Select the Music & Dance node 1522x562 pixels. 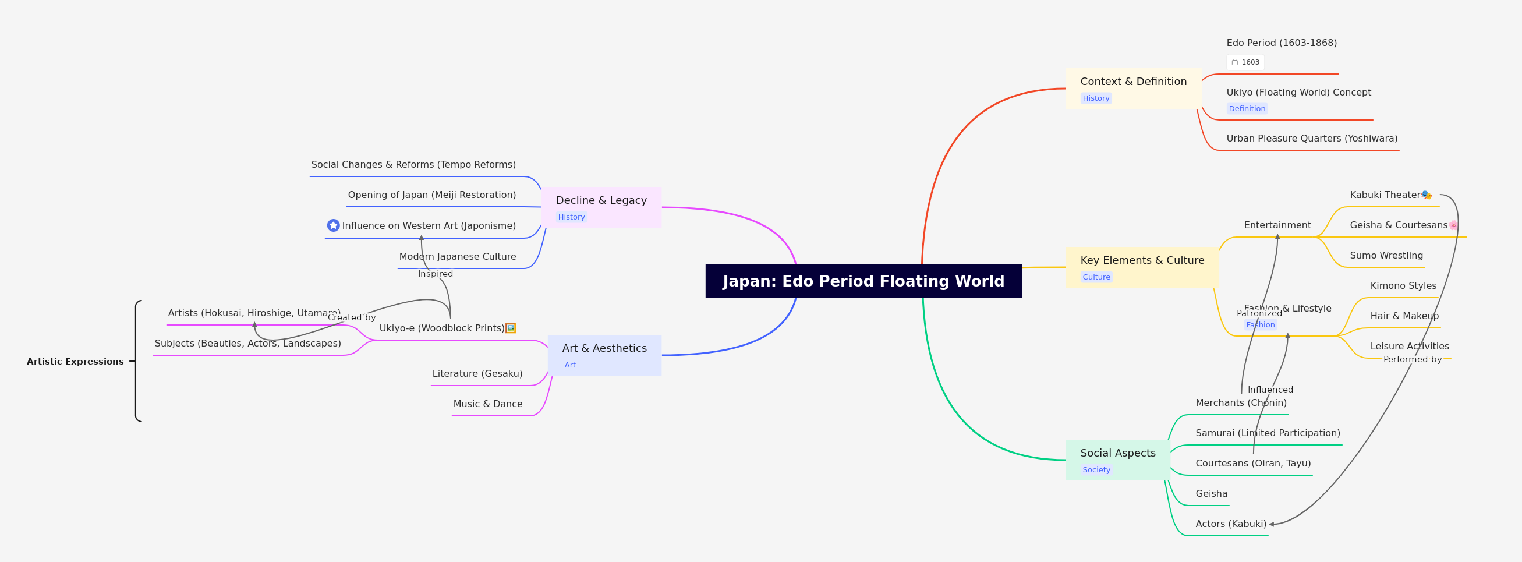(487, 404)
